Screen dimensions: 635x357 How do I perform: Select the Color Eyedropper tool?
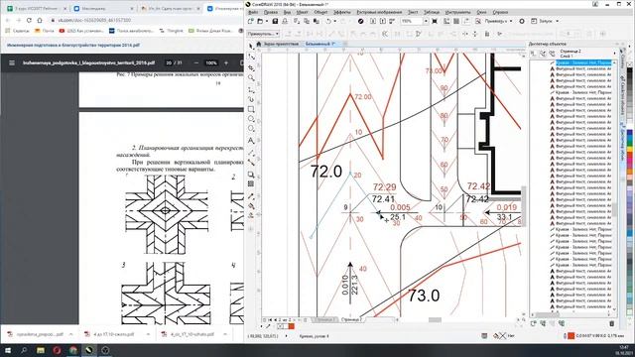click(x=251, y=196)
